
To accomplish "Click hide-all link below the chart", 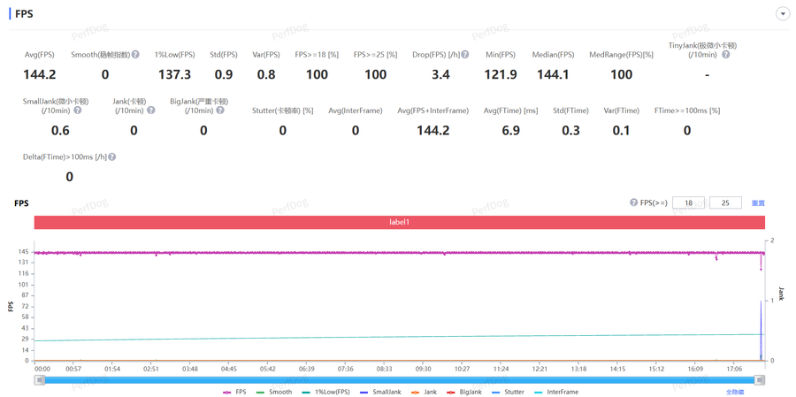I will [736, 392].
